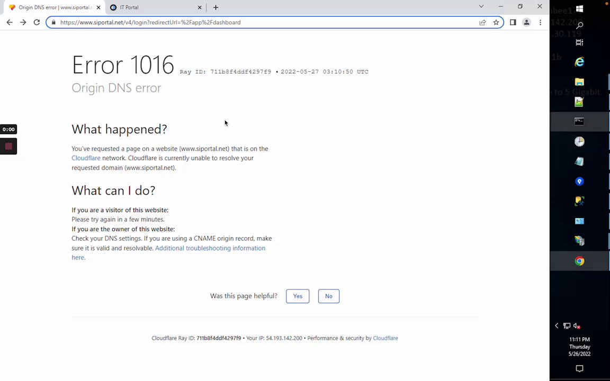The image size is (610, 381).
Task: Open a new browser tab
Action: pyautogui.click(x=216, y=7)
